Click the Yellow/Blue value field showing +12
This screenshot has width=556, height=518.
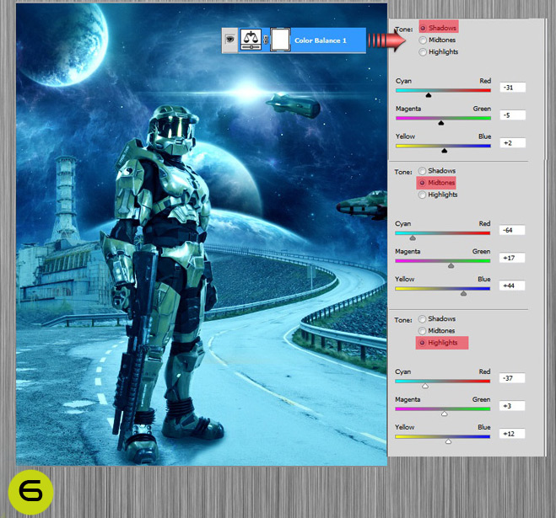pyautogui.click(x=512, y=434)
